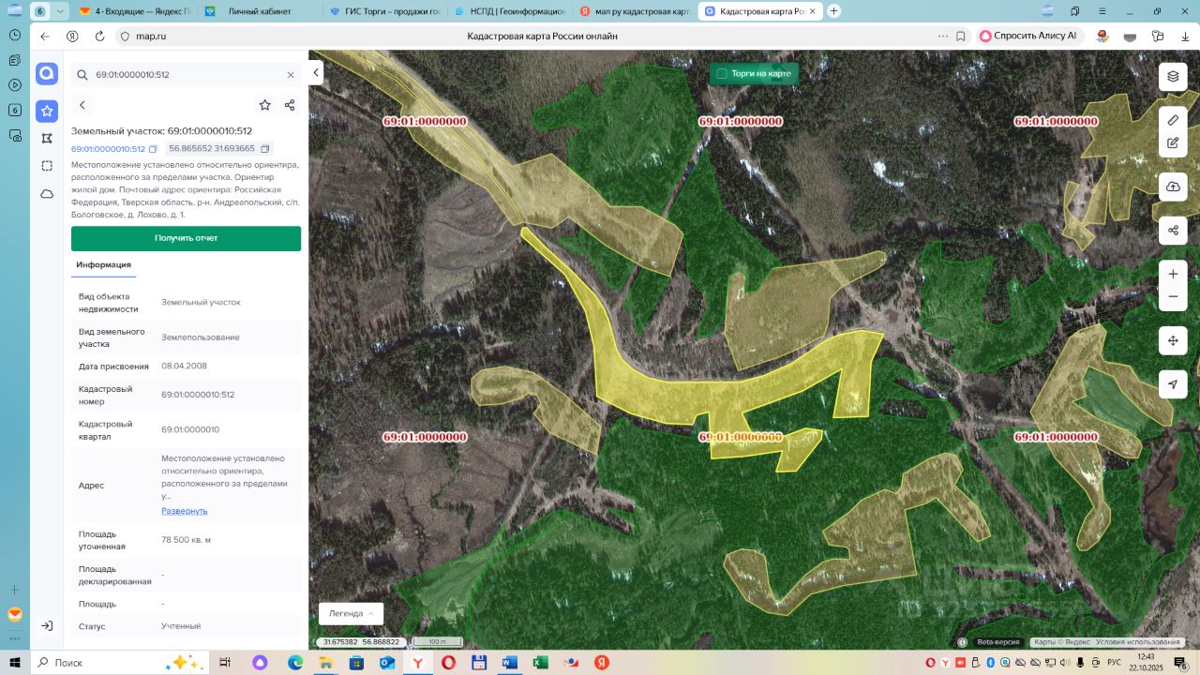Share the map via the right toolbar

(x=1173, y=230)
